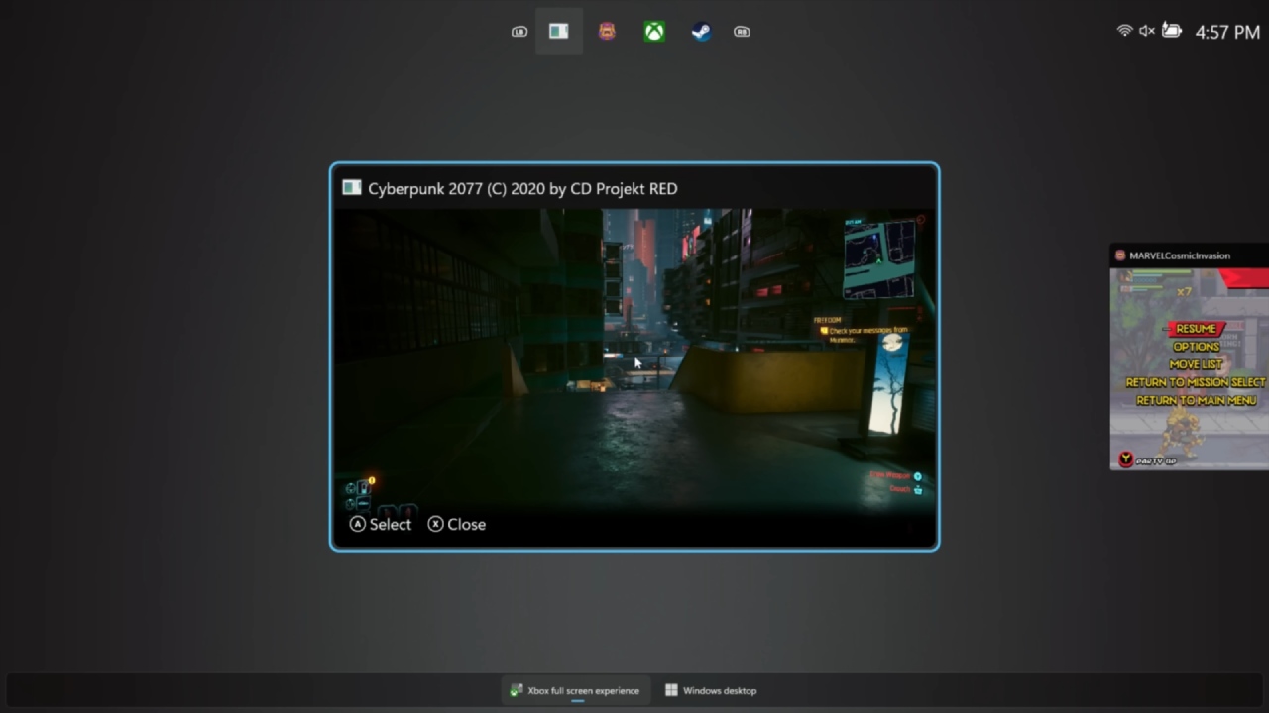Click the minimap in the Cyberpunk preview
Screen dimensions: 1269x713
click(879, 258)
